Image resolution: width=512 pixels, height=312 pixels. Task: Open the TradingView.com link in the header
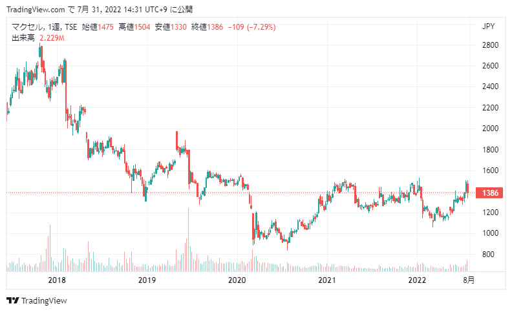(36, 10)
